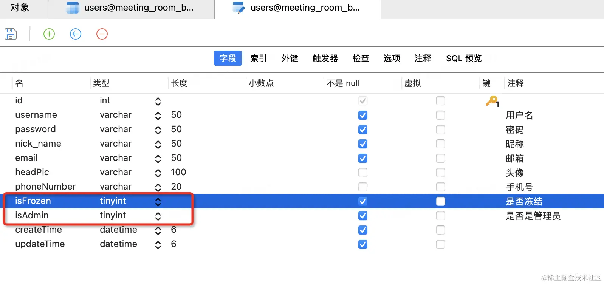604x284 pixels.
Task: Click the 注释 column header
Action: tap(516, 83)
